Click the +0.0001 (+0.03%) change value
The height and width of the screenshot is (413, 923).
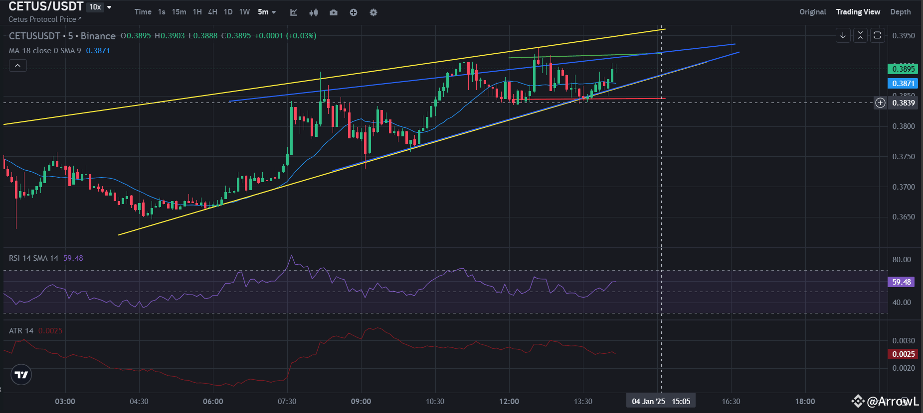[x=286, y=36]
